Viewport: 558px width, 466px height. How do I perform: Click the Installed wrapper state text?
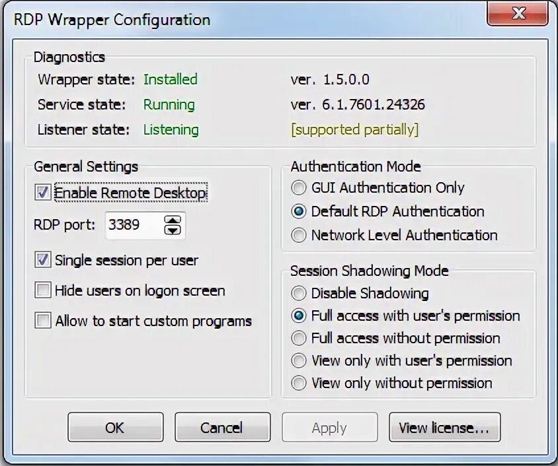click(x=171, y=79)
